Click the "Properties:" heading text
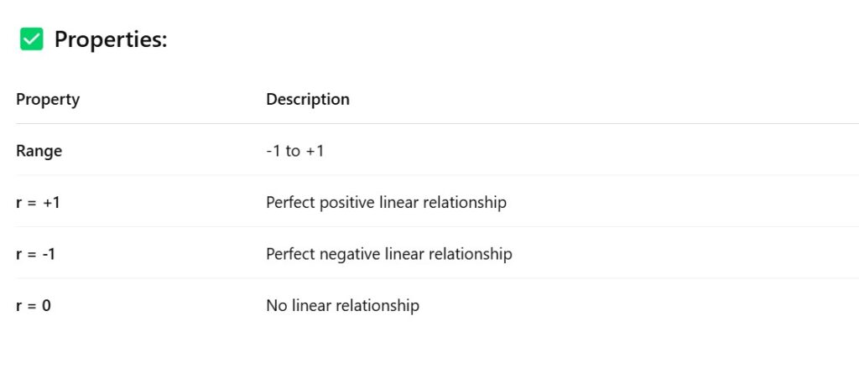The height and width of the screenshot is (378, 859). pos(111,39)
